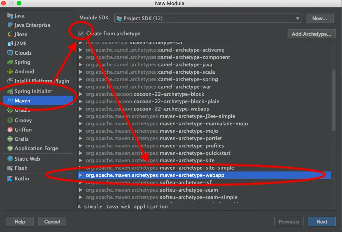342x232 pixels.
Task: Choose the Java Enterprise icon
Action: click(x=10, y=25)
